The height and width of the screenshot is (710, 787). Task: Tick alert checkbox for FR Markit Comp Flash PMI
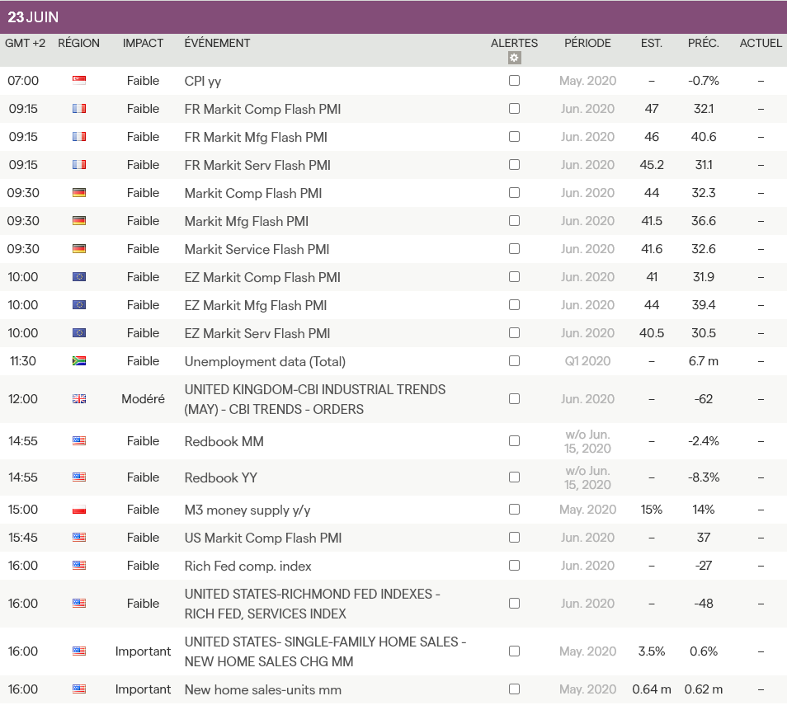pos(514,108)
